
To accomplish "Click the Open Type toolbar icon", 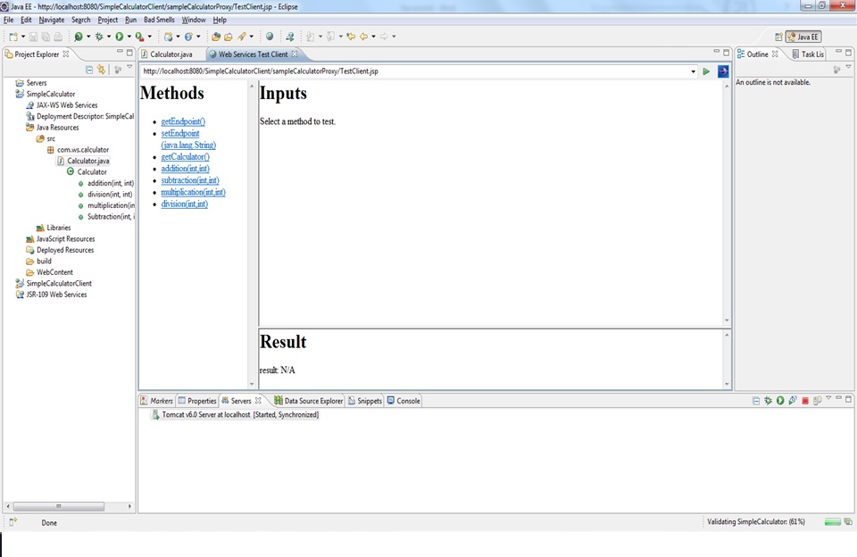I will (216, 37).
